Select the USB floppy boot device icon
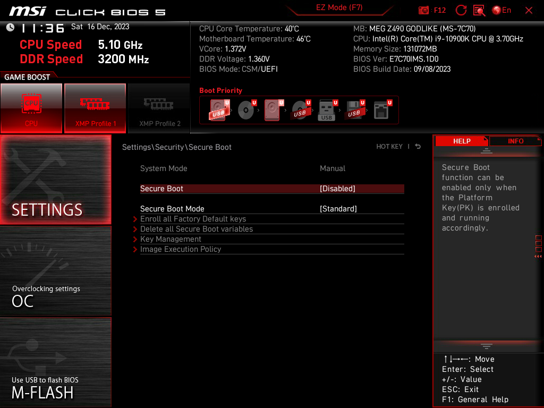 pos(354,110)
